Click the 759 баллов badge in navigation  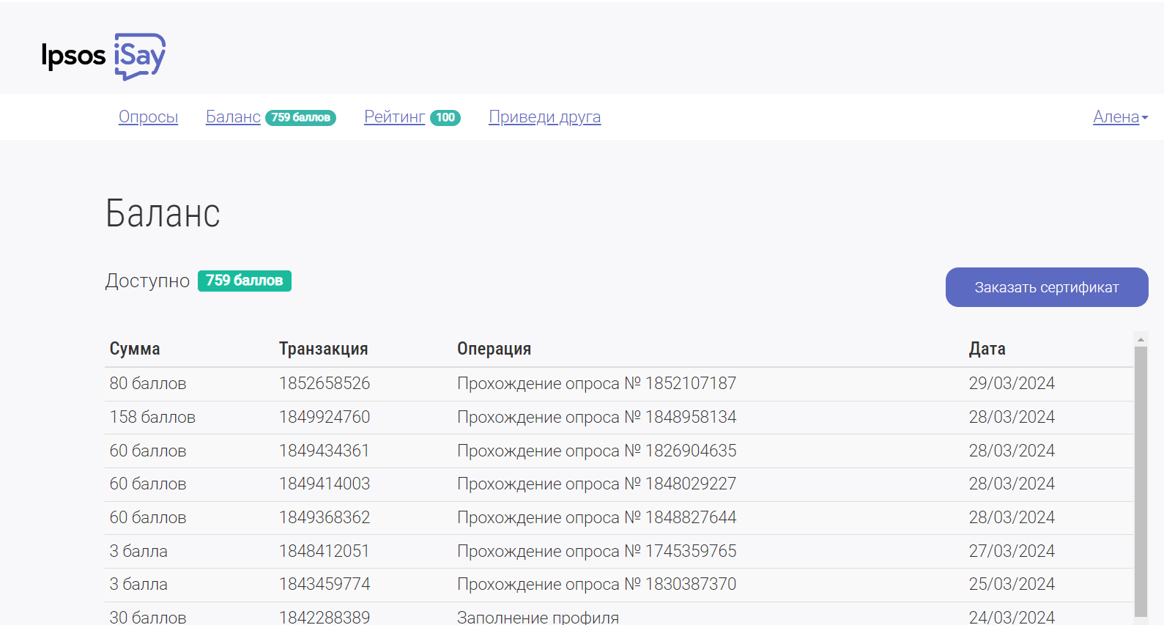point(300,118)
